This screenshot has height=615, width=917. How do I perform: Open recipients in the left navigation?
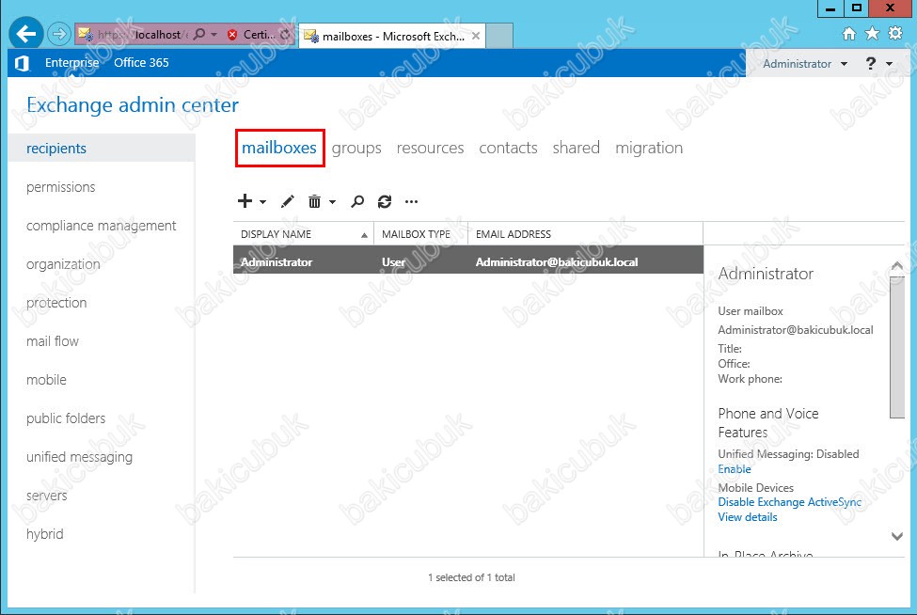(x=103, y=148)
